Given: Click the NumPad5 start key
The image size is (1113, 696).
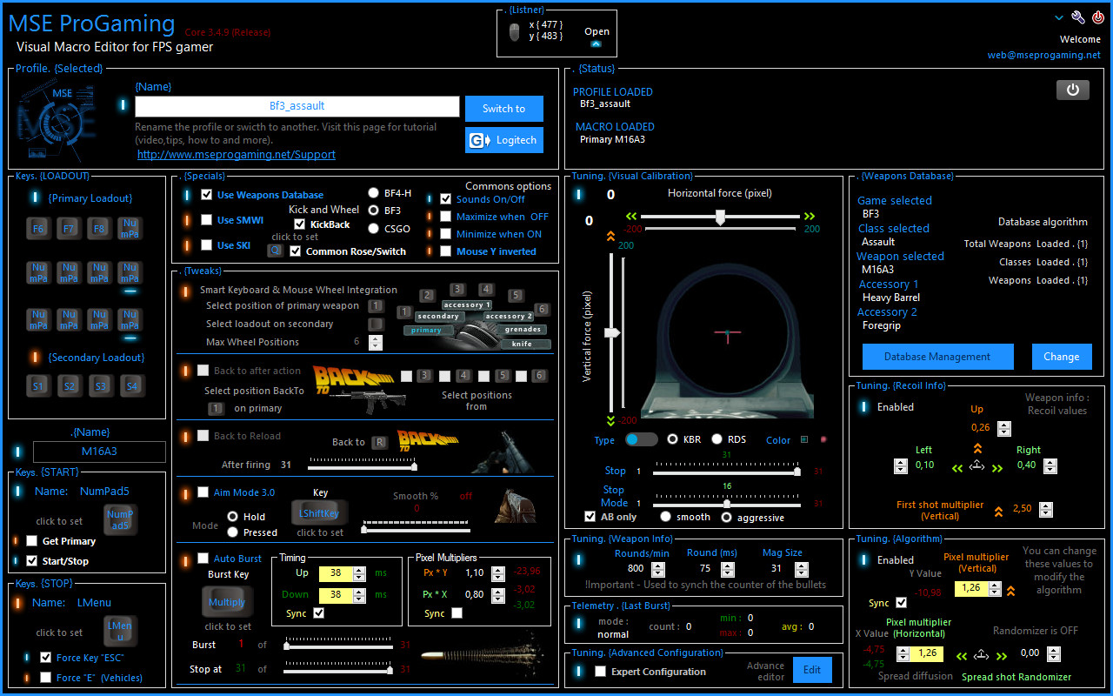Looking at the screenshot, I should click(120, 519).
